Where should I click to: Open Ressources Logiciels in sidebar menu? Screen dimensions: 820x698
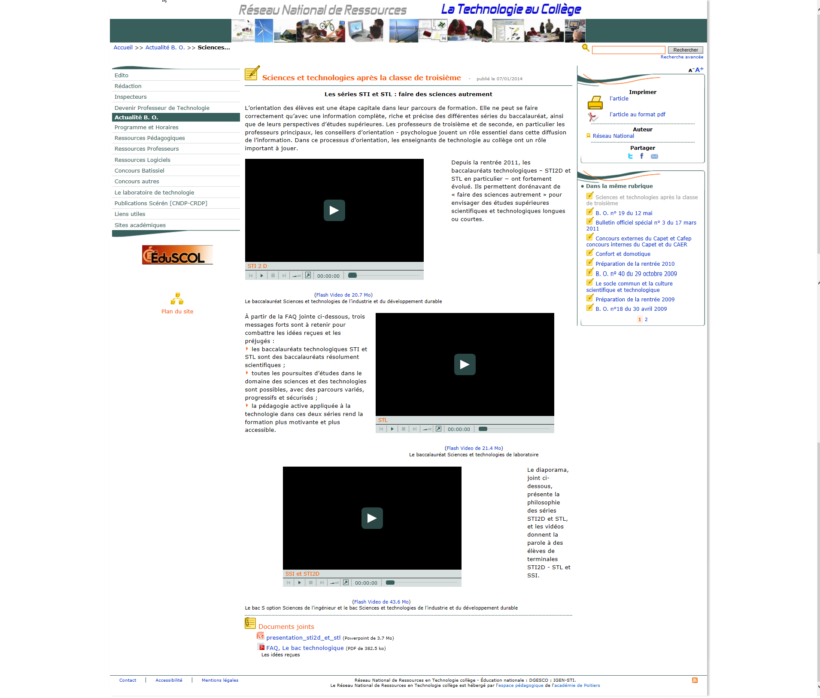click(x=143, y=160)
